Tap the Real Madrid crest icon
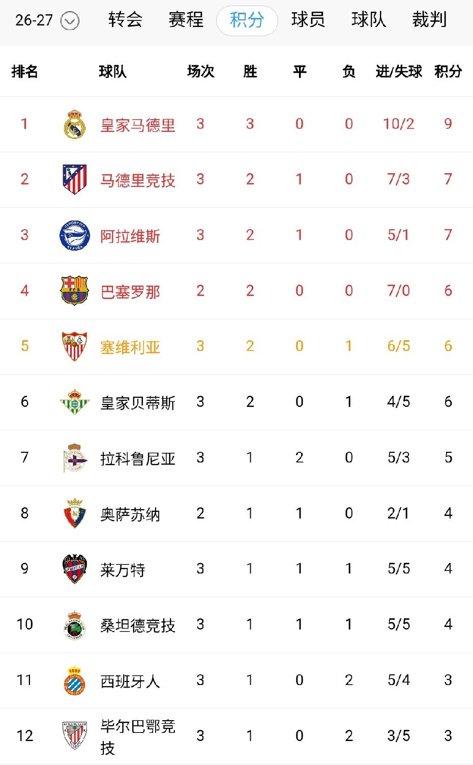This screenshot has height=765, width=473. pos(75,124)
